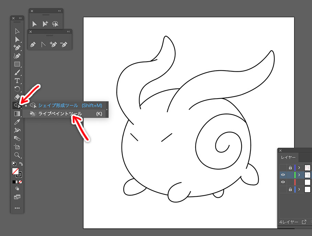The height and width of the screenshot is (236, 312).
Task: Select the Selection arrow in floating selection panel
Action: [x=34, y=24]
